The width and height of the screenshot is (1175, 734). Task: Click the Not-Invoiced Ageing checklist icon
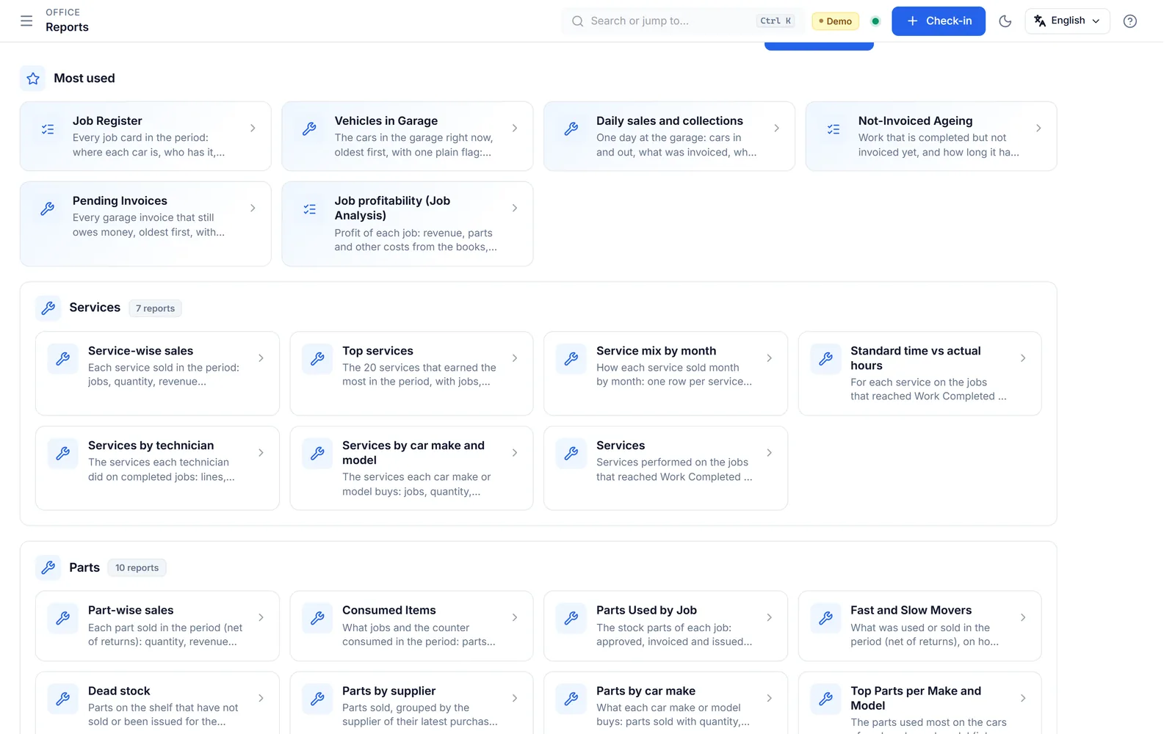click(x=834, y=129)
